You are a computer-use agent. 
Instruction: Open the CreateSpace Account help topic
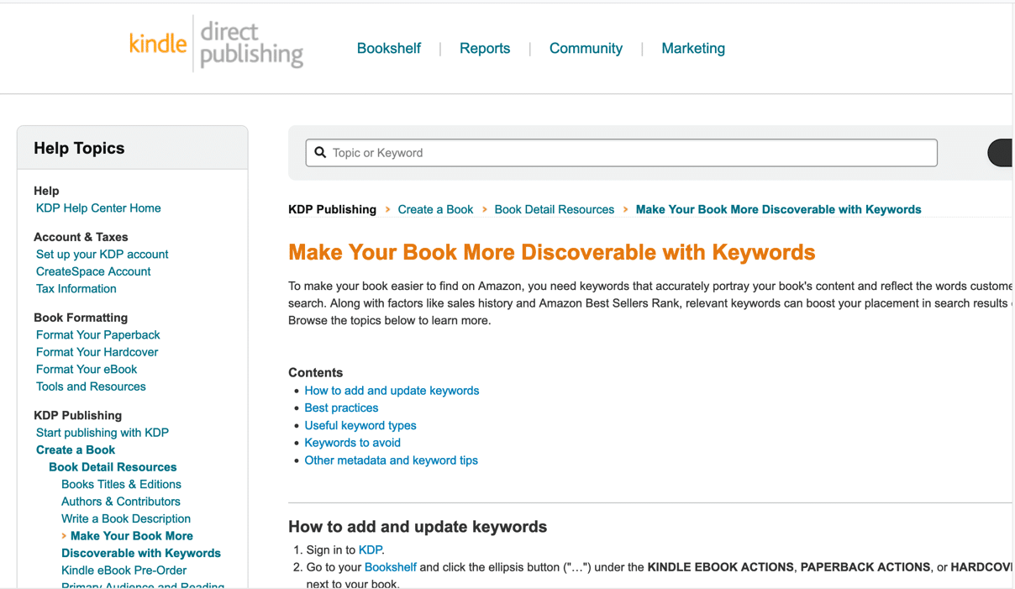[x=93, y=271]
